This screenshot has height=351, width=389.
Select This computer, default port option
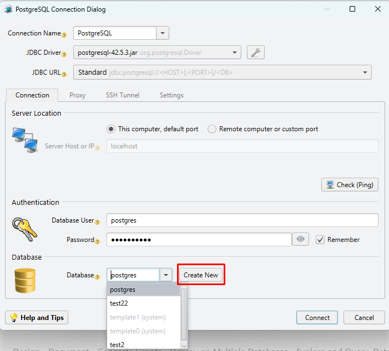(x=153, y=129)
